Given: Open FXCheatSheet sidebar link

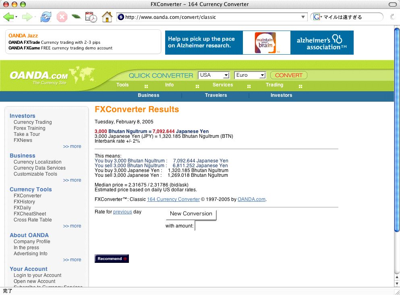Looking at the screenshot, I should pos(30,214).
